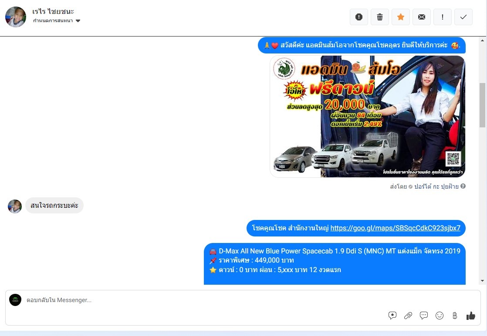The image size is (487, 336).
Task: Delete conversation using trash icon
Action: [379, 17]
